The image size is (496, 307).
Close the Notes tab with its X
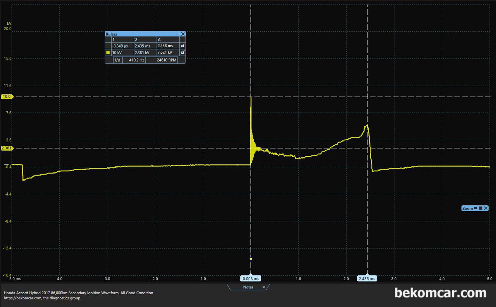coord(264,287)
